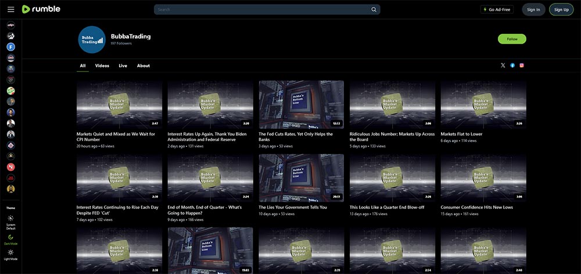Open the About tab

[x=144, y=66]
